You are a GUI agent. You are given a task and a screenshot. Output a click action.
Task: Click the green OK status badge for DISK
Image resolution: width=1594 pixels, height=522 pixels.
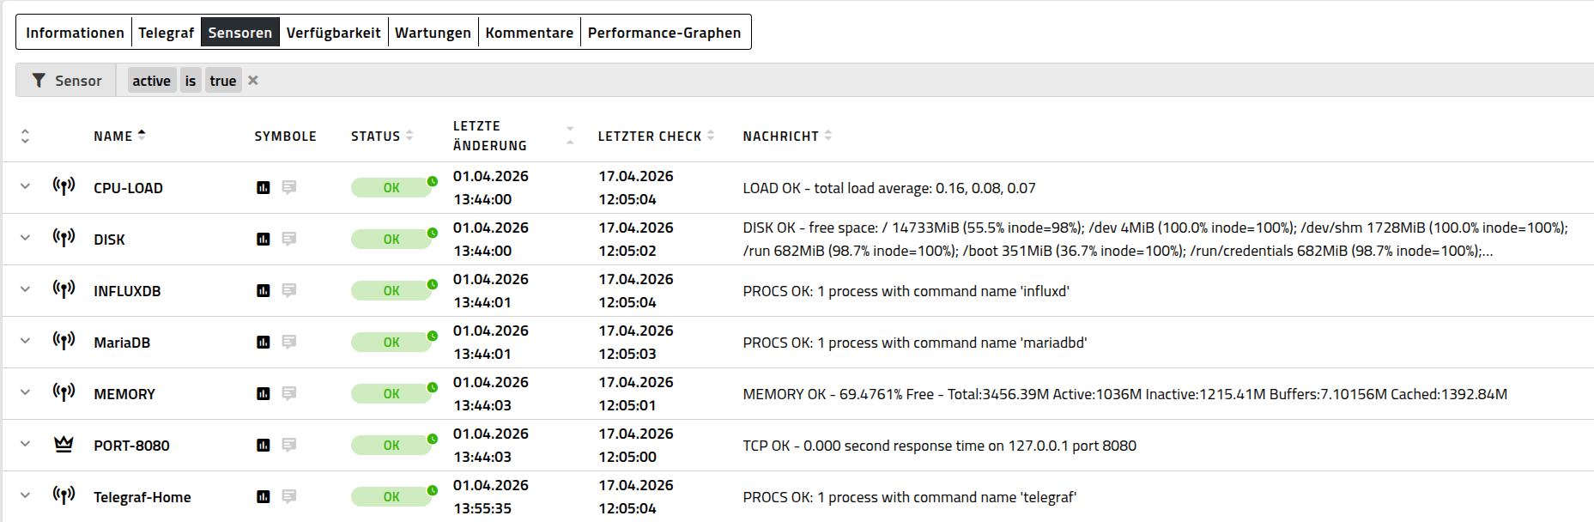click(391, 240)
